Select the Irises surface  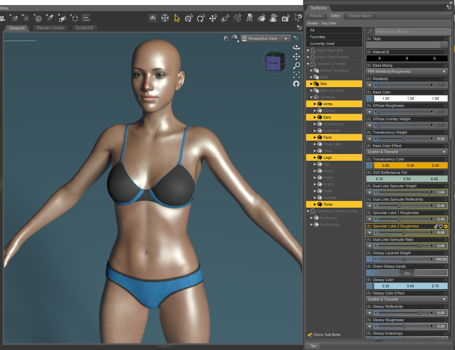pyautogui.click(x=334, y=151)
